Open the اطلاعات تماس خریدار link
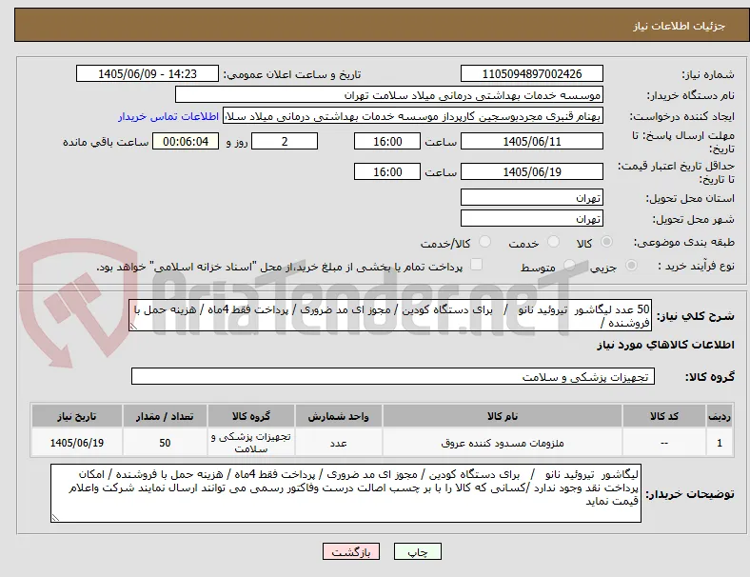 tap(168, 116)
